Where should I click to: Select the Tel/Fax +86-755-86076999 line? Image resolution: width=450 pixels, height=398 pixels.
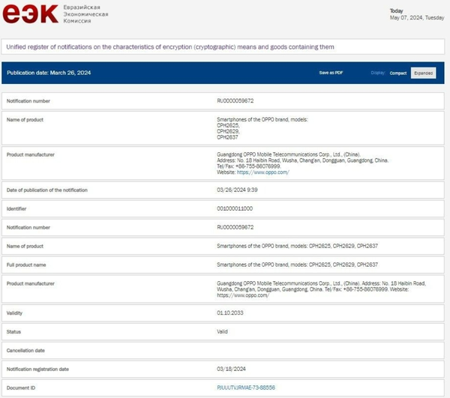[248, 166]
